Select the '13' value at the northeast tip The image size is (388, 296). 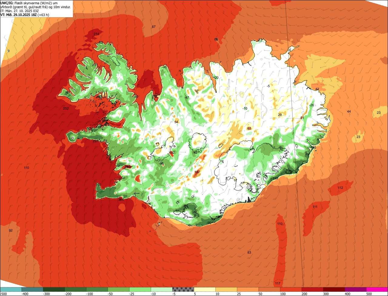pos(260,40)
